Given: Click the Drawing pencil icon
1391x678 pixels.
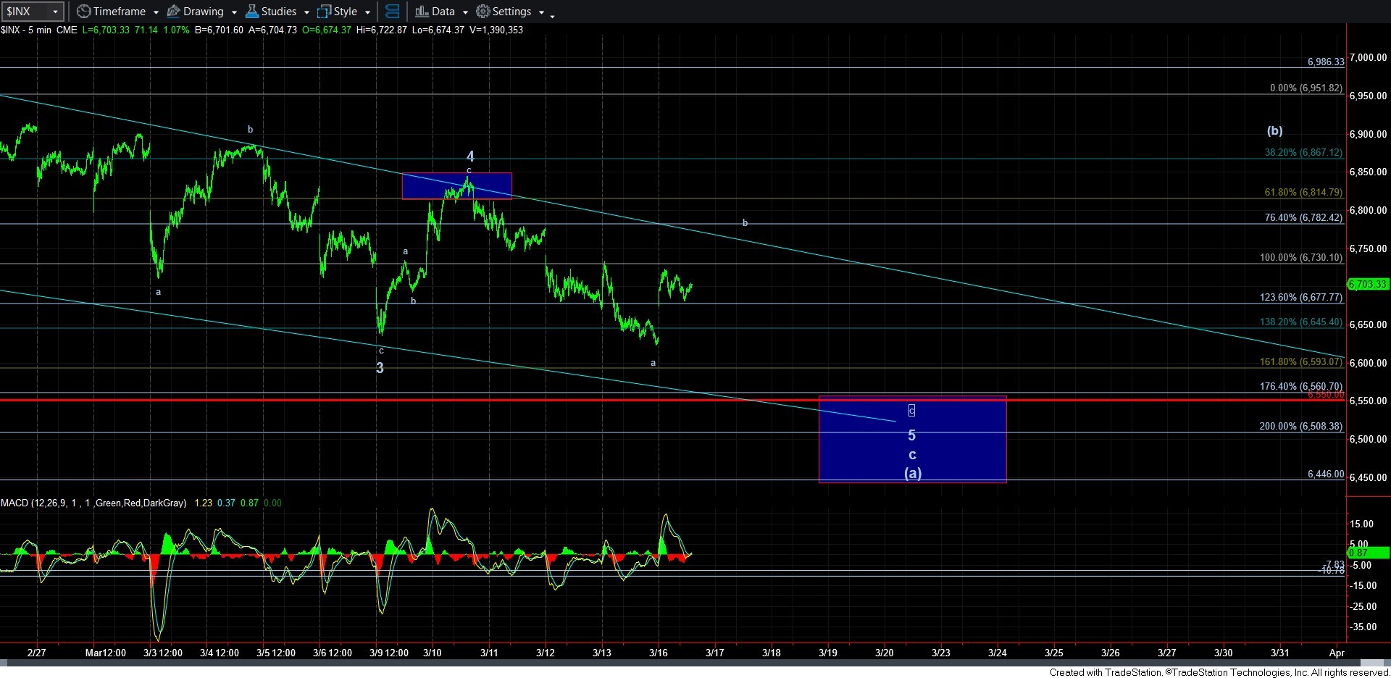Looking at the screenshot, I should [173, 12].
